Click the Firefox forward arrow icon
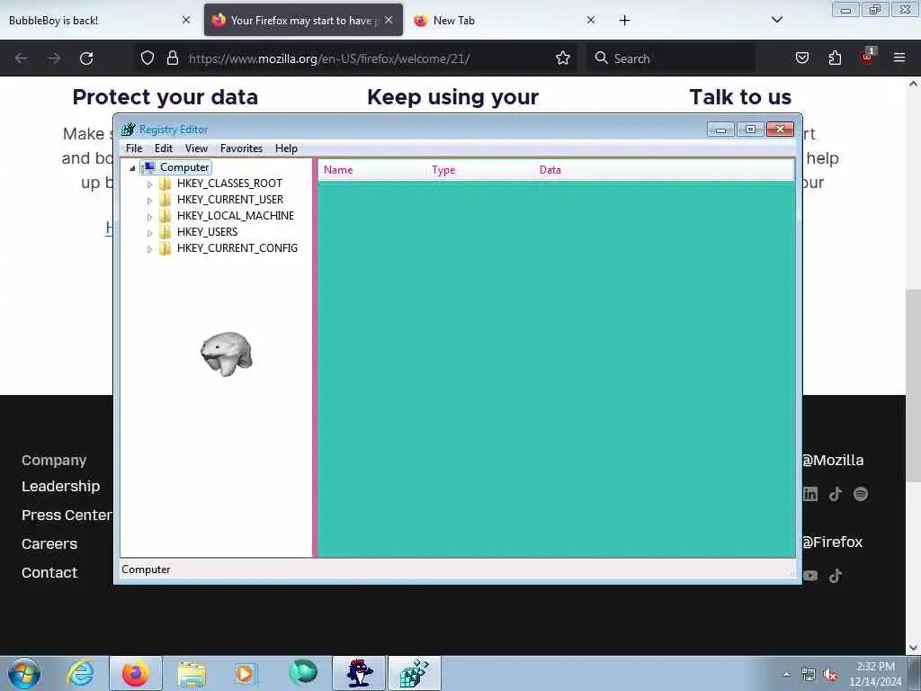This screenshot has height=691, width=921. [x=54, y=58]
